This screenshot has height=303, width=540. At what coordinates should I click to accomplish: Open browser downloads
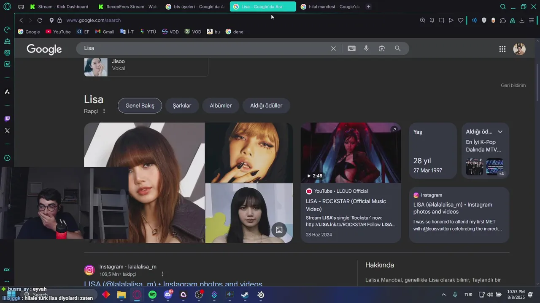[522, 20]
